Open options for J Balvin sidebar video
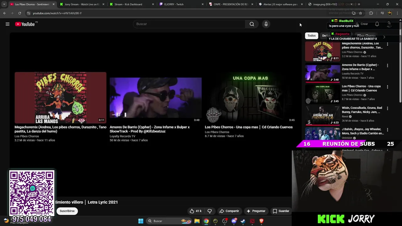The height and width of the screenshot is (226, 402). [388, 130]
